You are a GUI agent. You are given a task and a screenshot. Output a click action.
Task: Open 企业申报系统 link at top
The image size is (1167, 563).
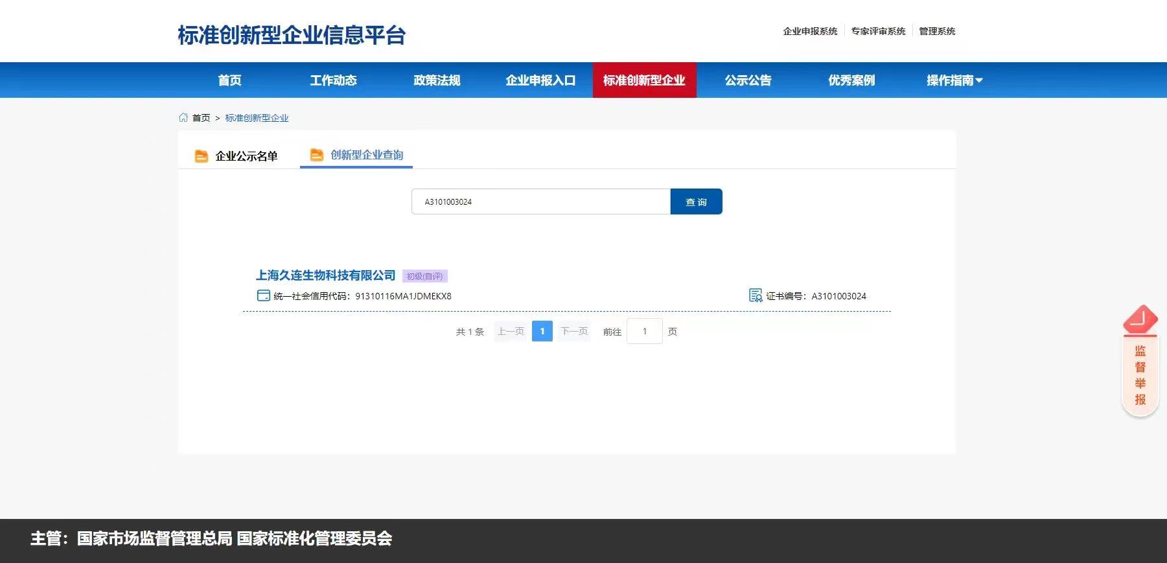pos(810,31)
